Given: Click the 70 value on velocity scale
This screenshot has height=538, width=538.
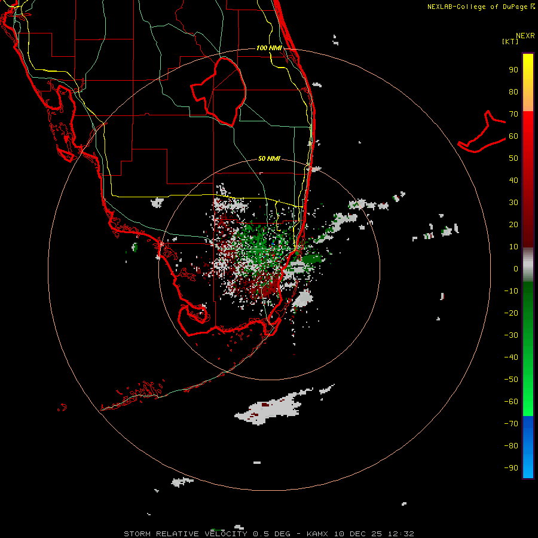Looking at the screenshot, I should pyautogui.click(x=513, y=114).
